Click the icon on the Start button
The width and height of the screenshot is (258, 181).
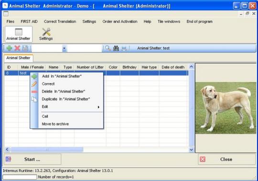[x=8, y=159]
